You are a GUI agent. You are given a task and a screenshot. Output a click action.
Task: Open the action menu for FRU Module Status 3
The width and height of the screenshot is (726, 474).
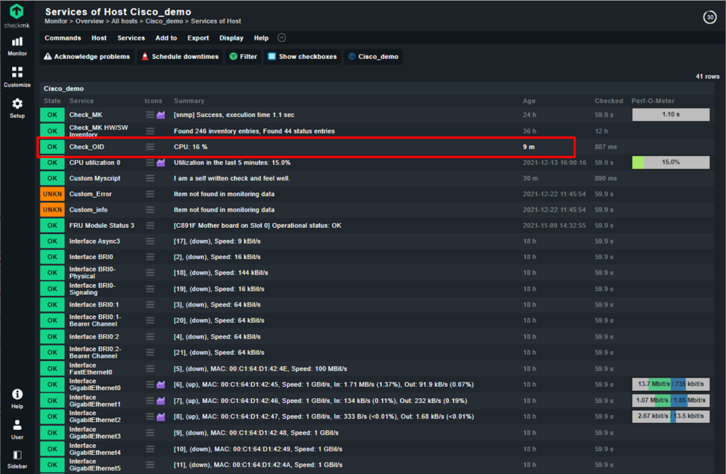[150, 225]
